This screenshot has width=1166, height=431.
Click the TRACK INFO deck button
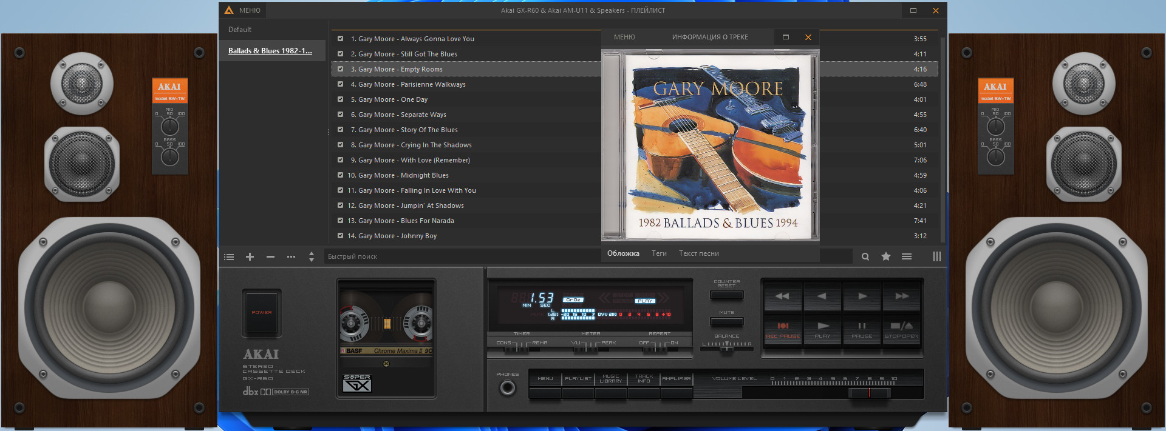click(x=644, y=393)
